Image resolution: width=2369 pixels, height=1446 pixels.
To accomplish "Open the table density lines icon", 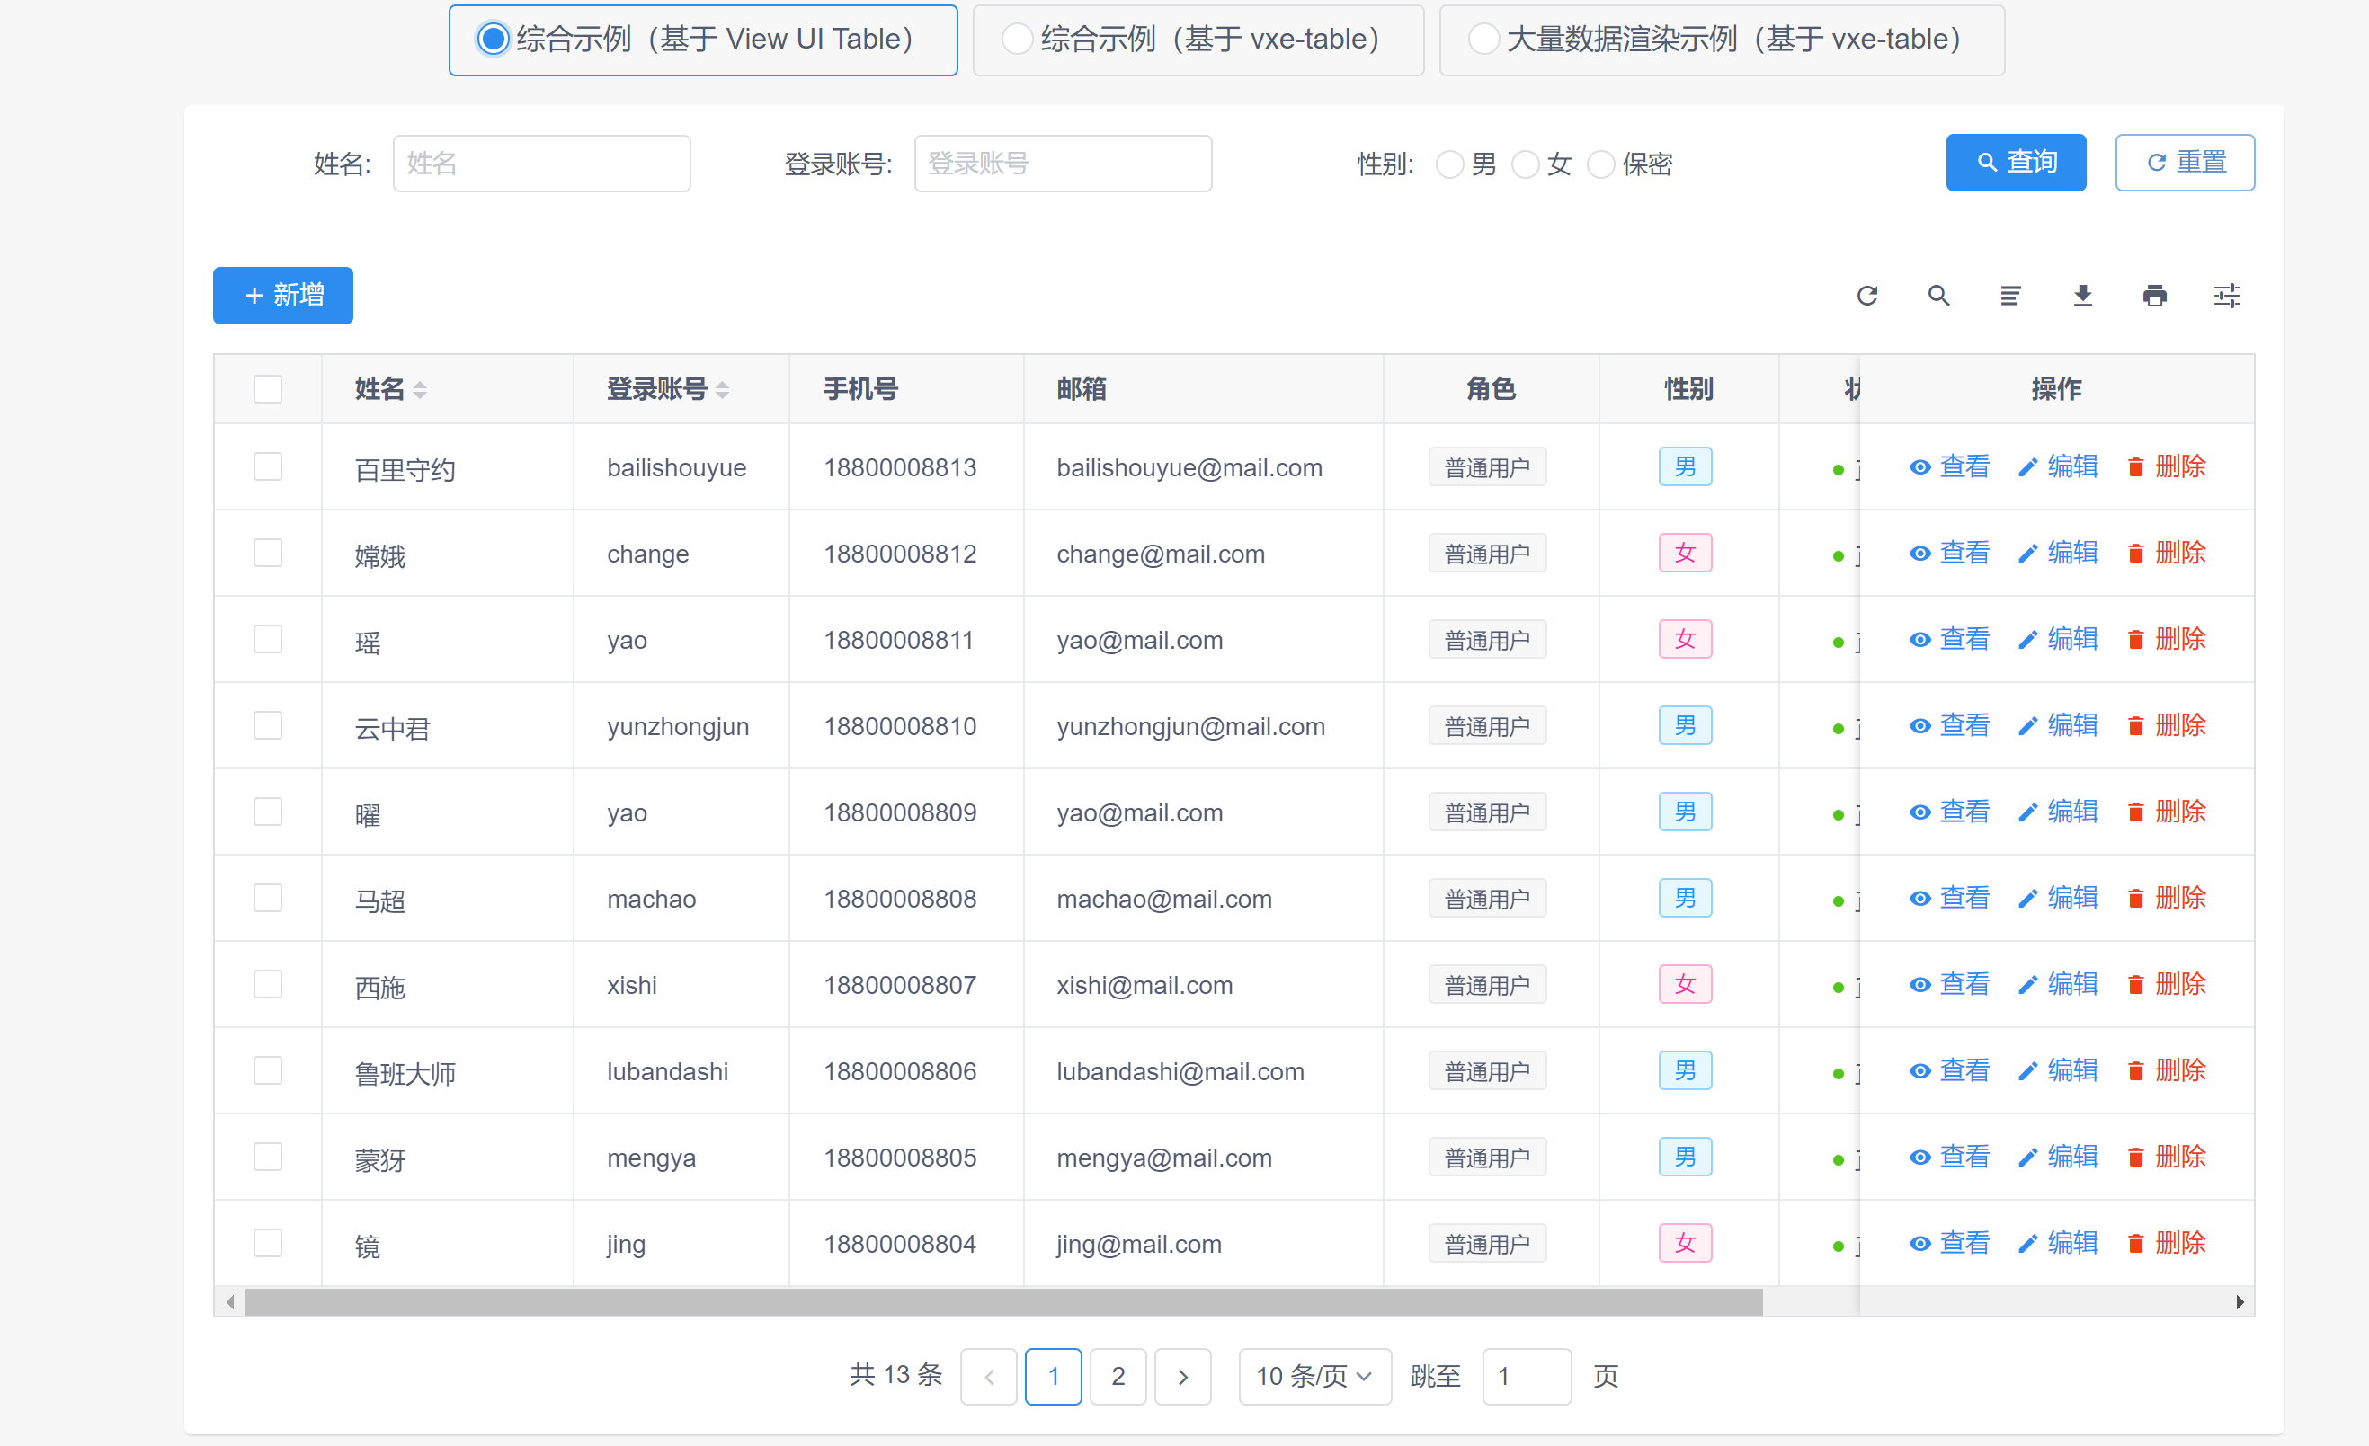I will [x=2010, y=296].
